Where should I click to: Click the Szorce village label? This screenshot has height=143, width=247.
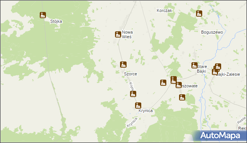pos(130,74)
